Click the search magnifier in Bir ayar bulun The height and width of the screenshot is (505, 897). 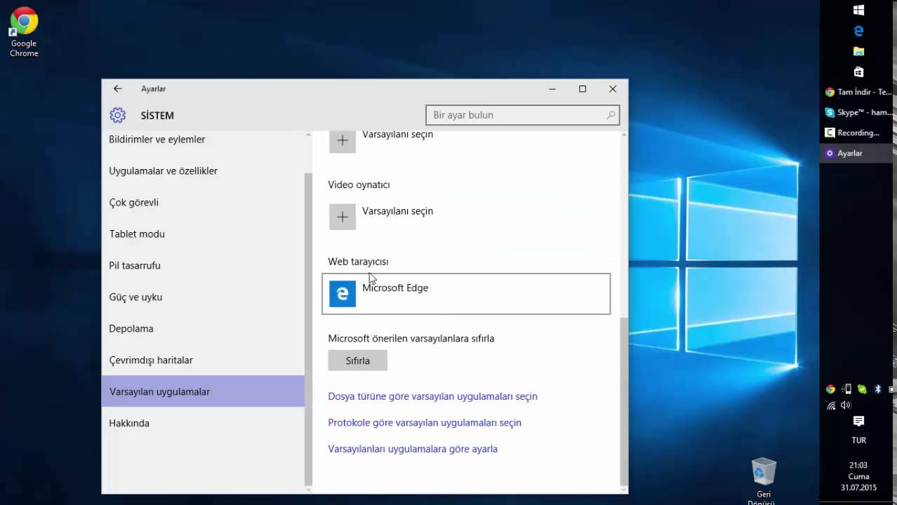point(611,115)
